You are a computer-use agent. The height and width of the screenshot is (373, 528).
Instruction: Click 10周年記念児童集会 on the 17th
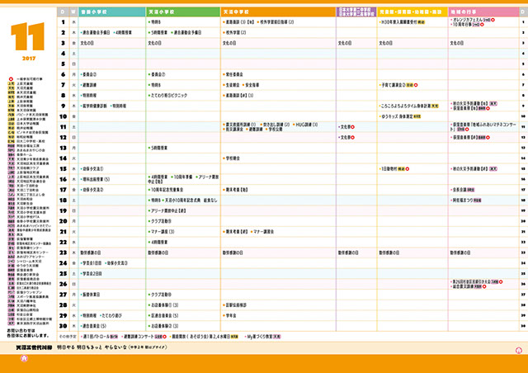(x=167, y=190)
